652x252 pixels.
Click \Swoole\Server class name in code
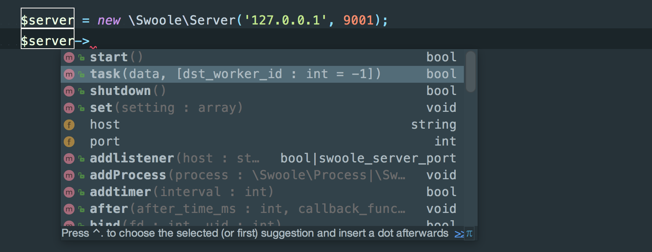(x=182, y=20)
